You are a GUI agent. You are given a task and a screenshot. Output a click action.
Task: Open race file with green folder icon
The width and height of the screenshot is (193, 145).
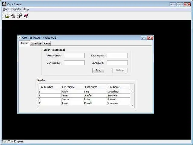coord(7,16)
